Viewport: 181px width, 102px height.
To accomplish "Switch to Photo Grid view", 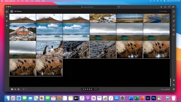I will (12, 89).
